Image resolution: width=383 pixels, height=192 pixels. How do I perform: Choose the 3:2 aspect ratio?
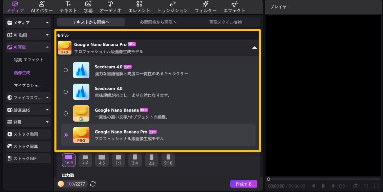pyautogui.click(x=85, y=160)
